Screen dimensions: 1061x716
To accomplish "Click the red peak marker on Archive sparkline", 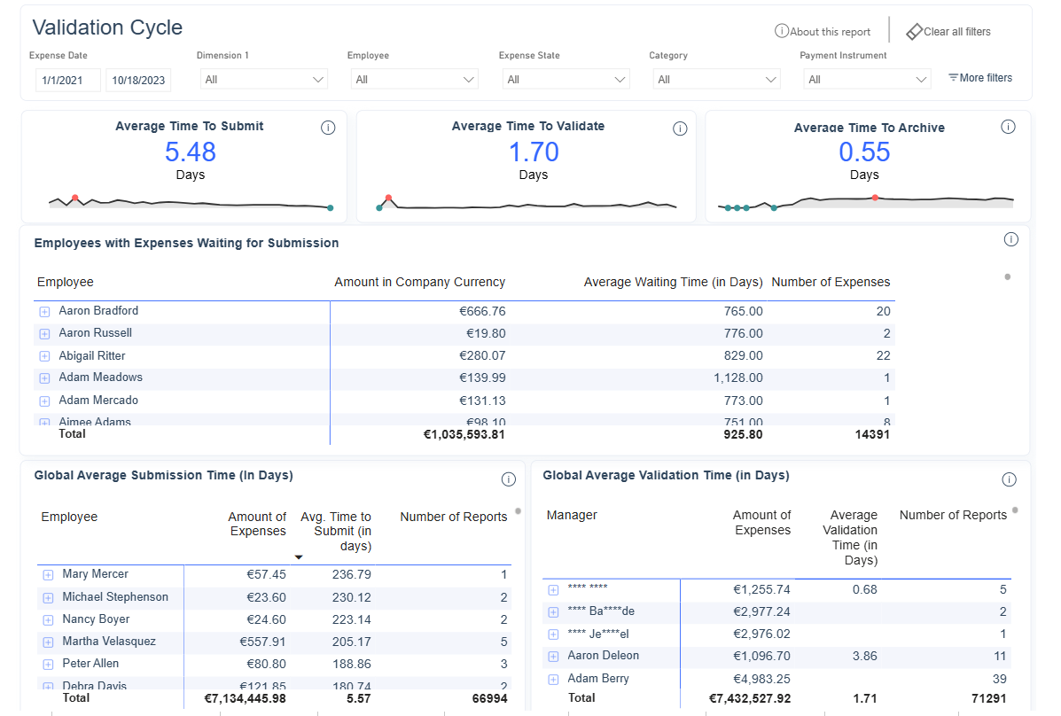I will click(x=875, y=198).
